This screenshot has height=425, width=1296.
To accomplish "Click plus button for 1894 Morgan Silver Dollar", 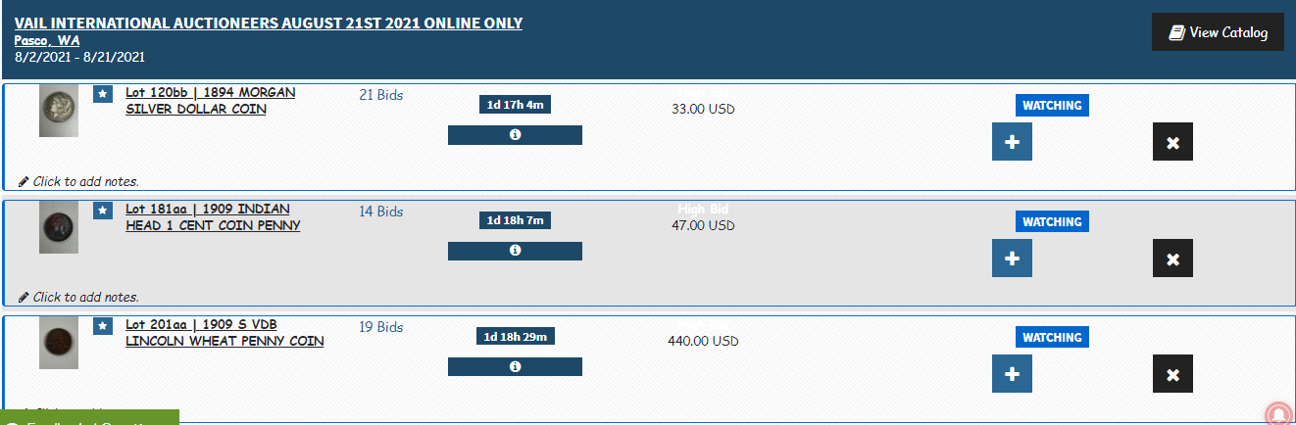I will coord(1012,142).
